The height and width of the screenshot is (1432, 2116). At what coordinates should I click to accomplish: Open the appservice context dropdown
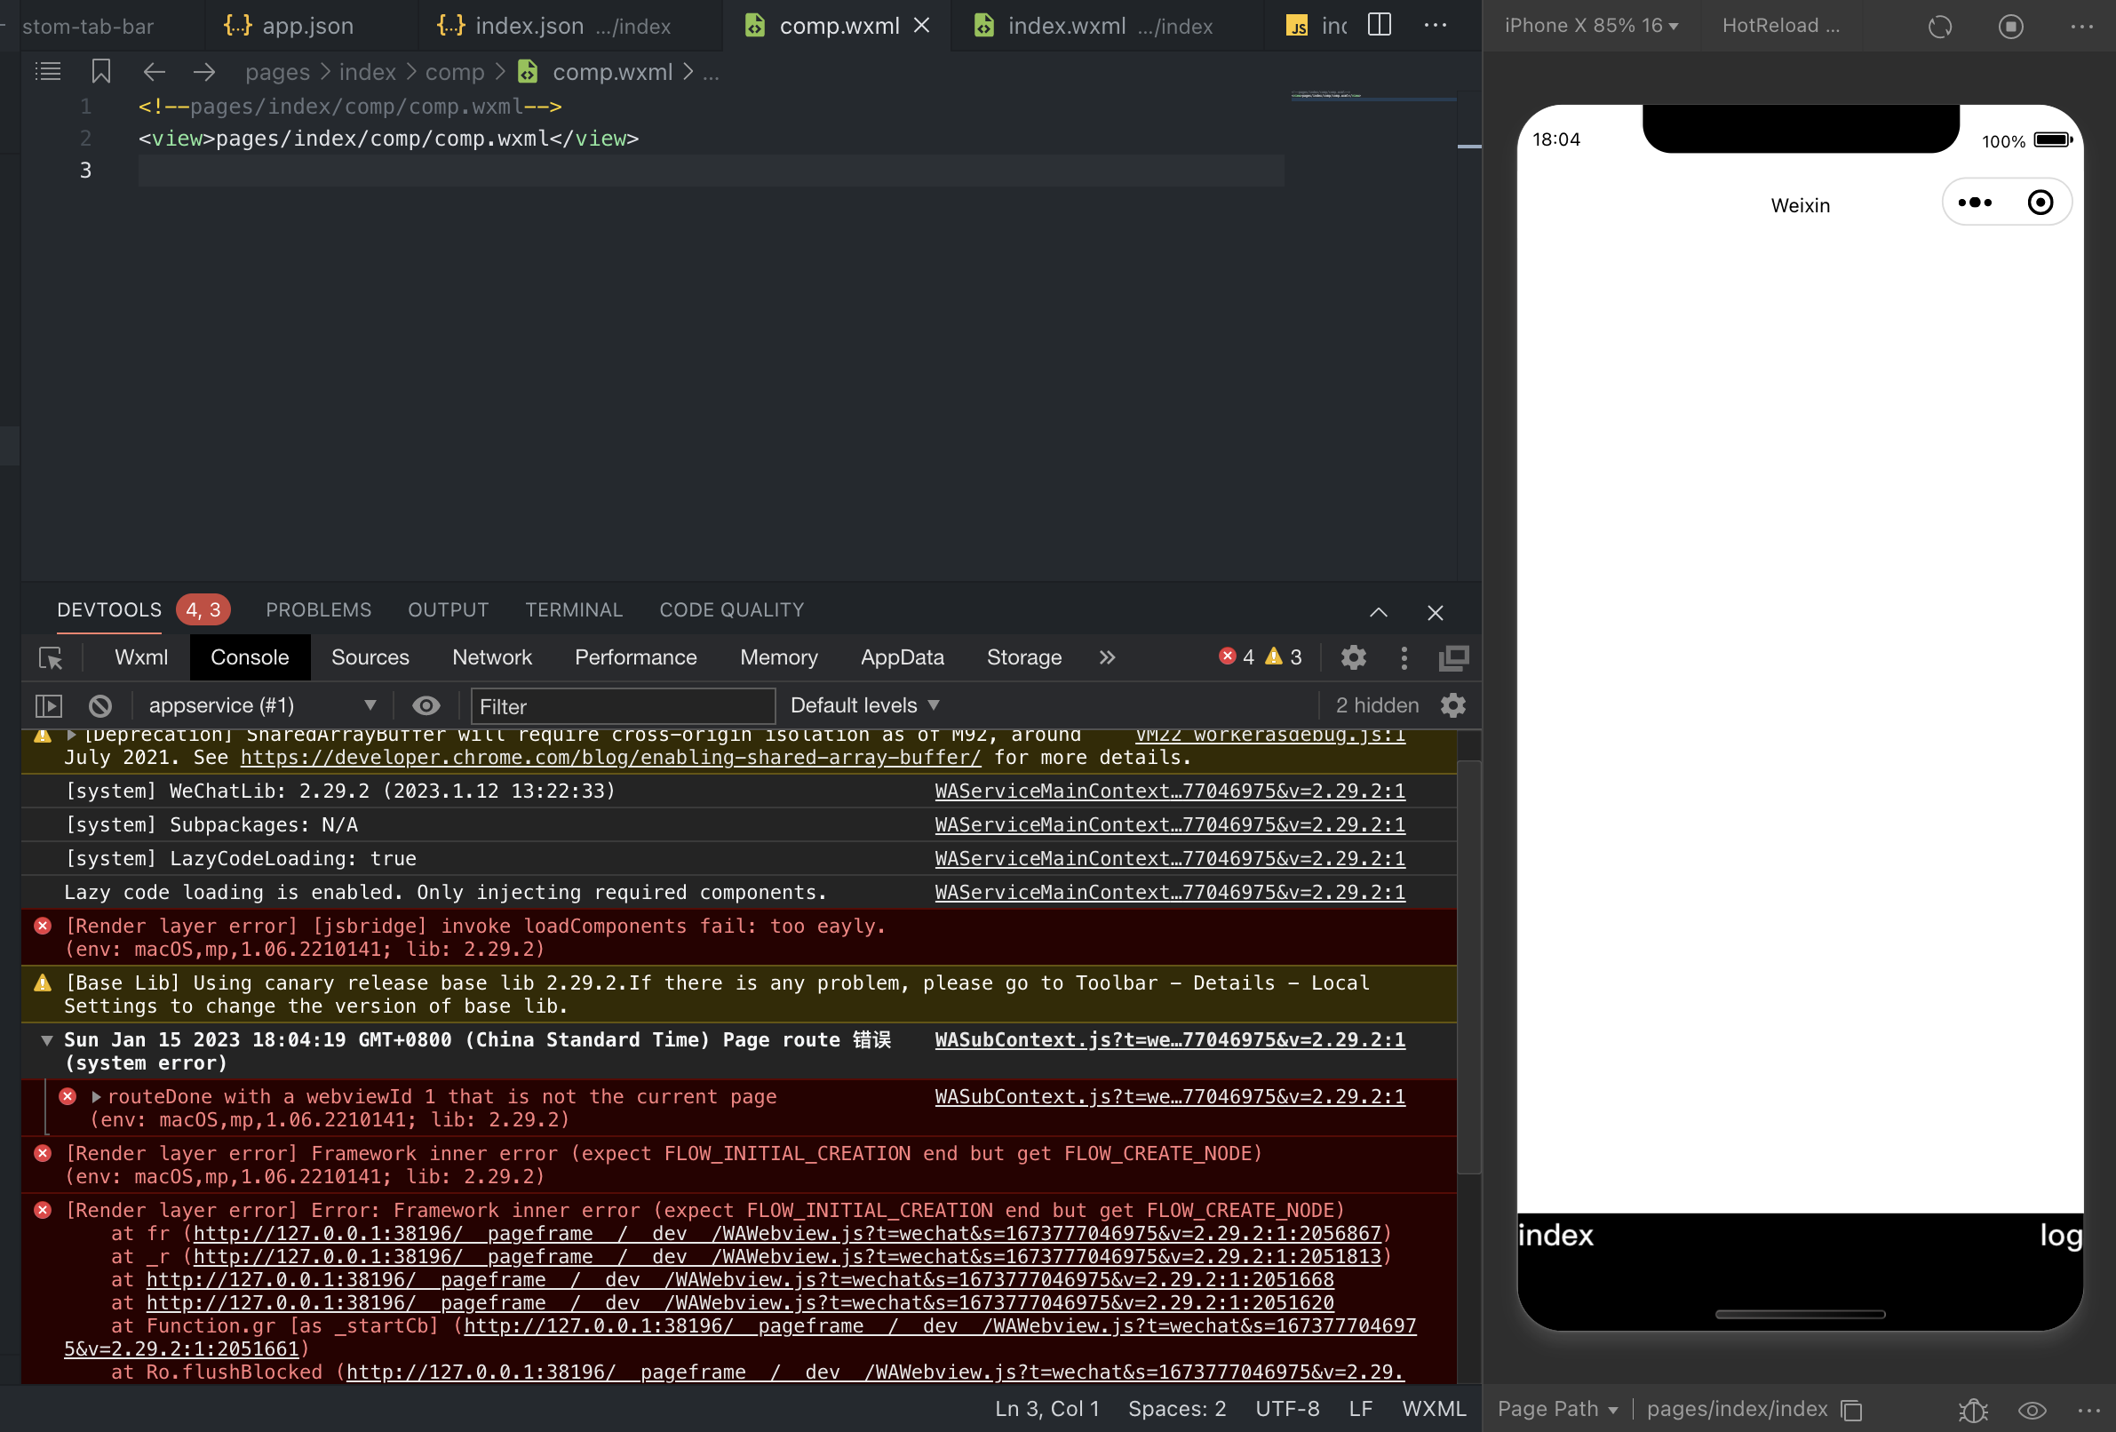[x=260, y=705]
